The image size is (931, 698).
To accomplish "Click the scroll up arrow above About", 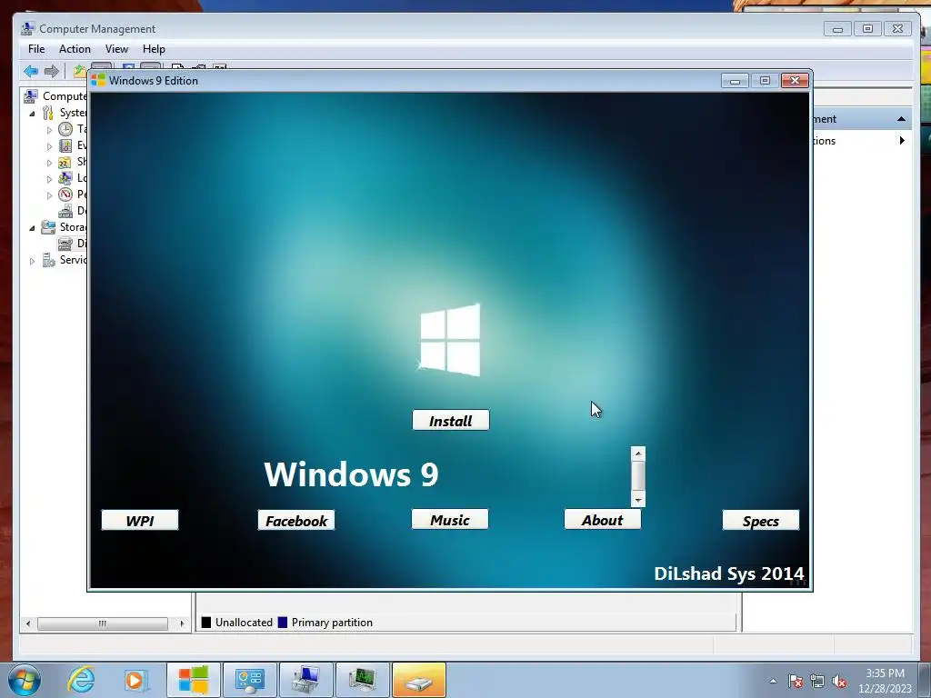I will pyautogui.click(x=638, y=454).
